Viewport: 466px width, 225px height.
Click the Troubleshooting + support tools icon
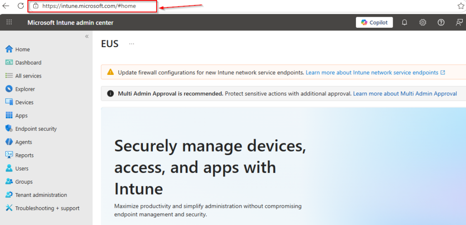point(9,208)
